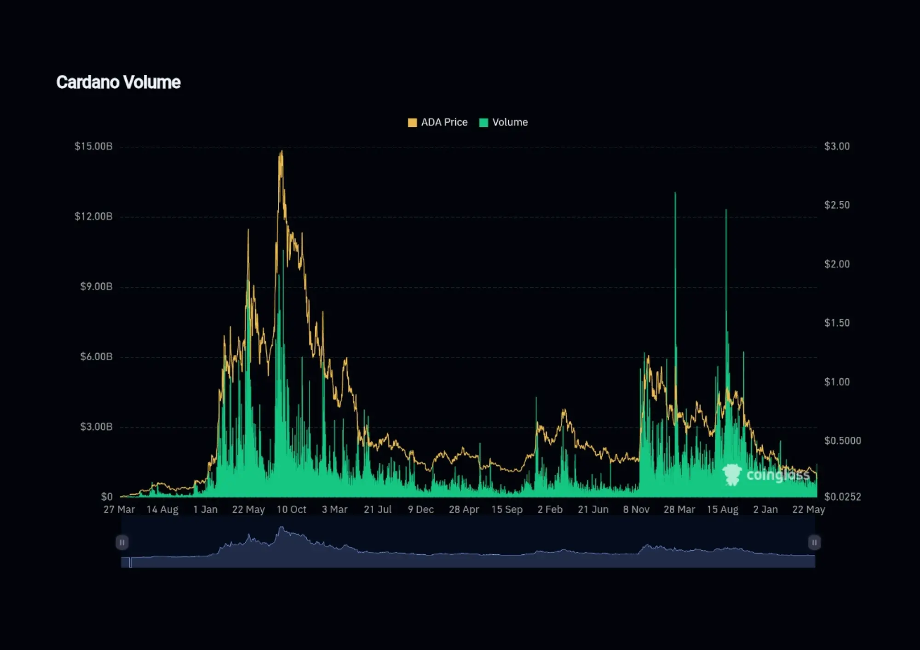The width and height of the screenshot is (920, 650).
Task: Click the 21 Jul date label
Action: pos(378,509)
